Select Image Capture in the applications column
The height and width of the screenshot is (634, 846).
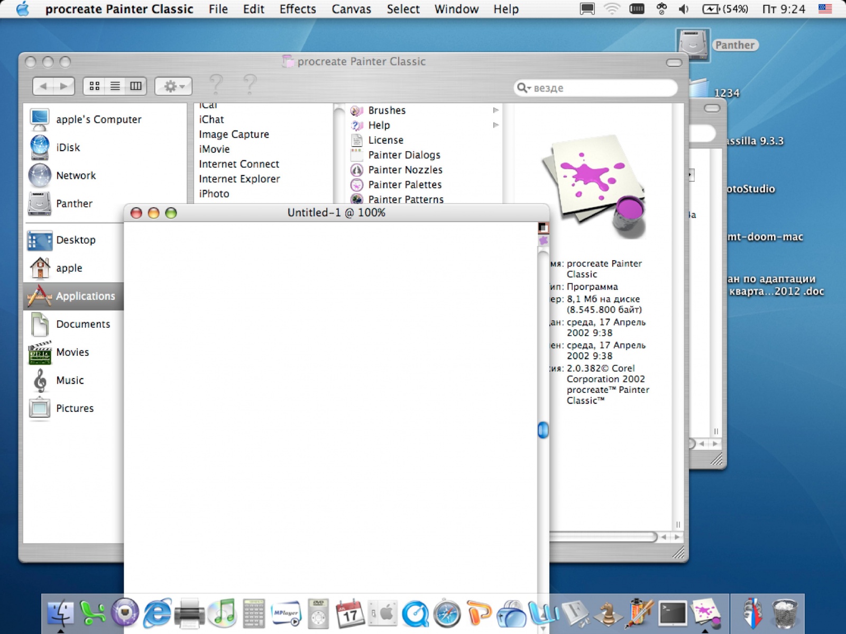pos(234,134)
